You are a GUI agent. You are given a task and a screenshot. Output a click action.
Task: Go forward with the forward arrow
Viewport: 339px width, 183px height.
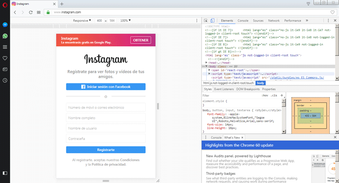pyautogui.click(x=23, y=12)
